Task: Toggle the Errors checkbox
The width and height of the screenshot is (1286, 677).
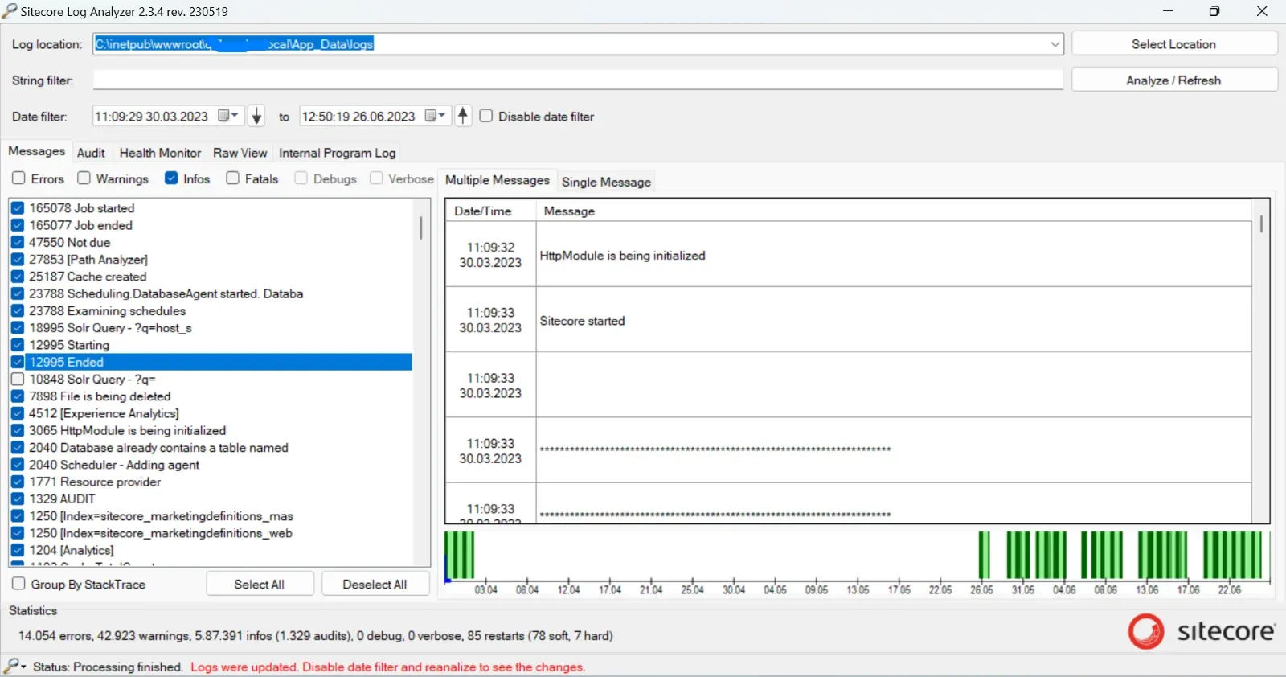Action: (18, 178)
